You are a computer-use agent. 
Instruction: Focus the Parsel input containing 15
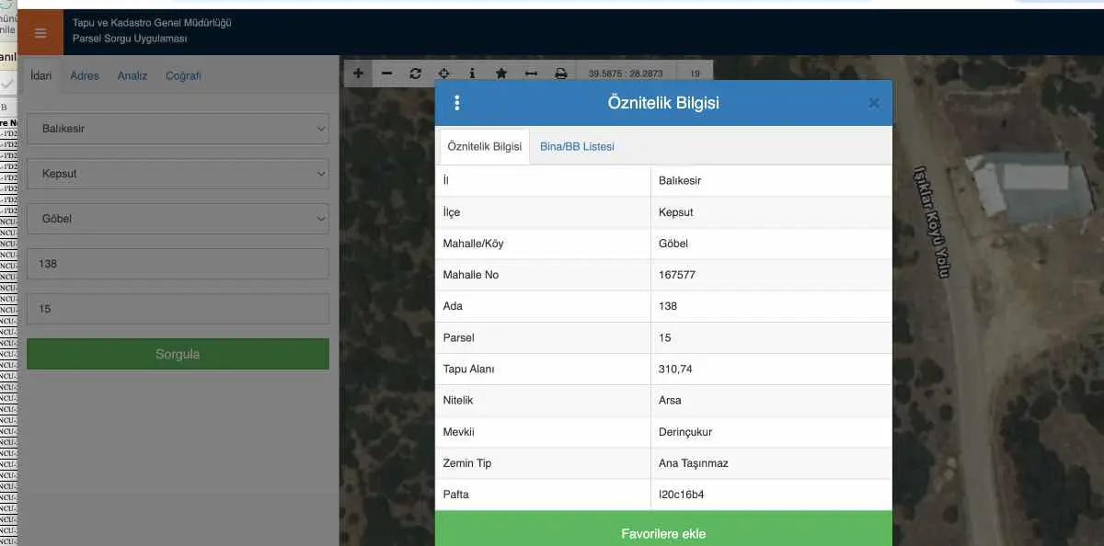[178, 309]
